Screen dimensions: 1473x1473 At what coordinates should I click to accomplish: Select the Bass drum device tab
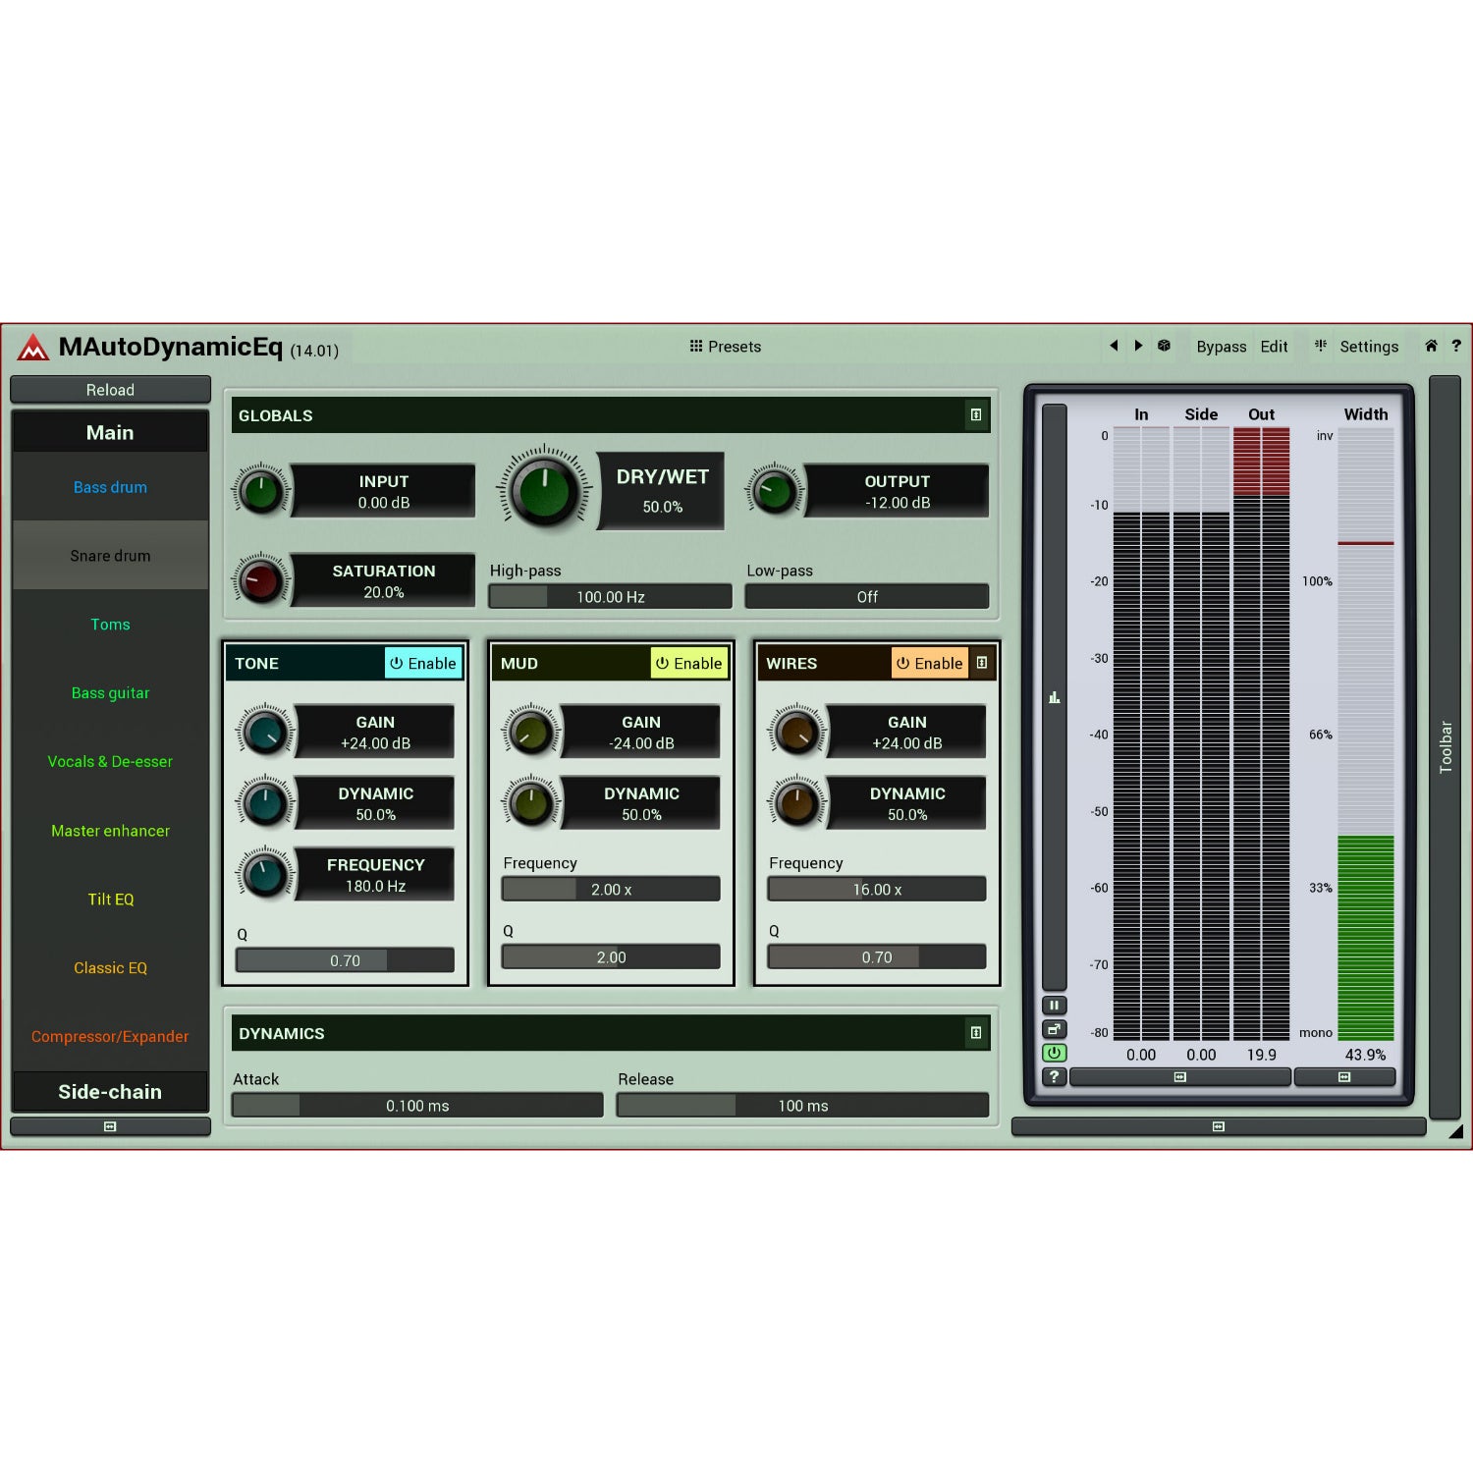pos(110,487)
